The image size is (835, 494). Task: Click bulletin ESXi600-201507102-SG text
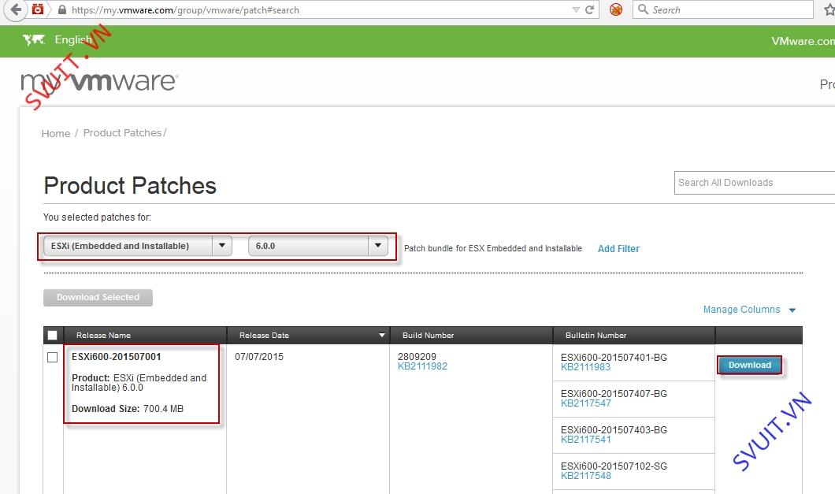(x=614, y=466)
